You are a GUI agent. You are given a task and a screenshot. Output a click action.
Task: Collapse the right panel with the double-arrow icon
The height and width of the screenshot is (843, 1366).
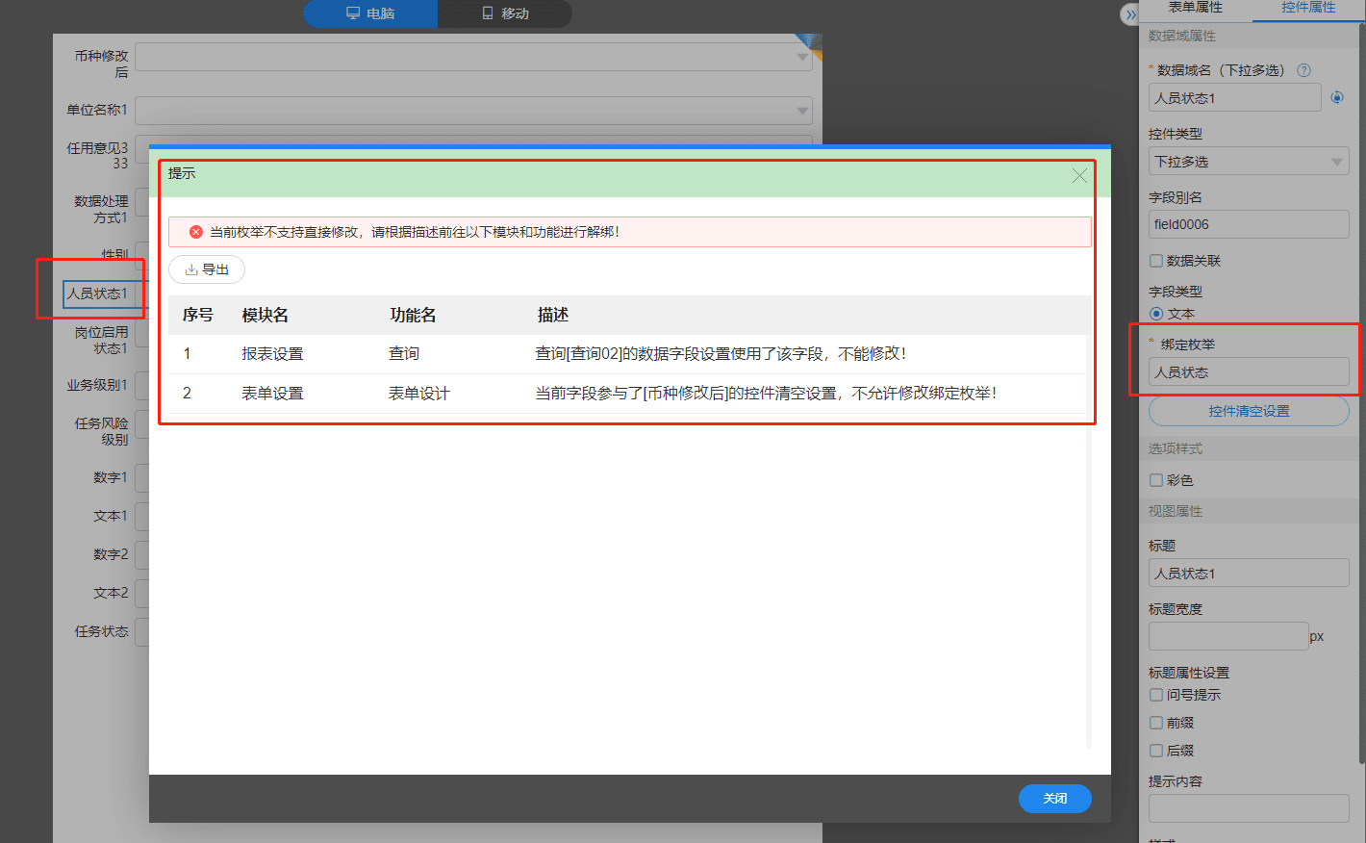1131,14
